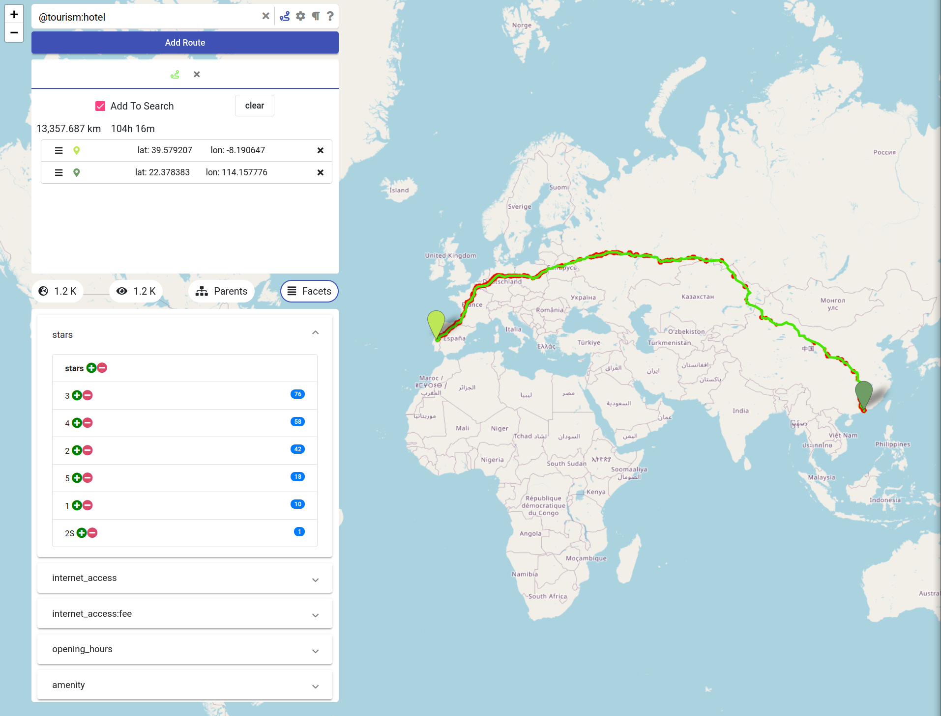Select the Facets tab
The width and height of the screenshot is (941, 716).
[309, 291]
